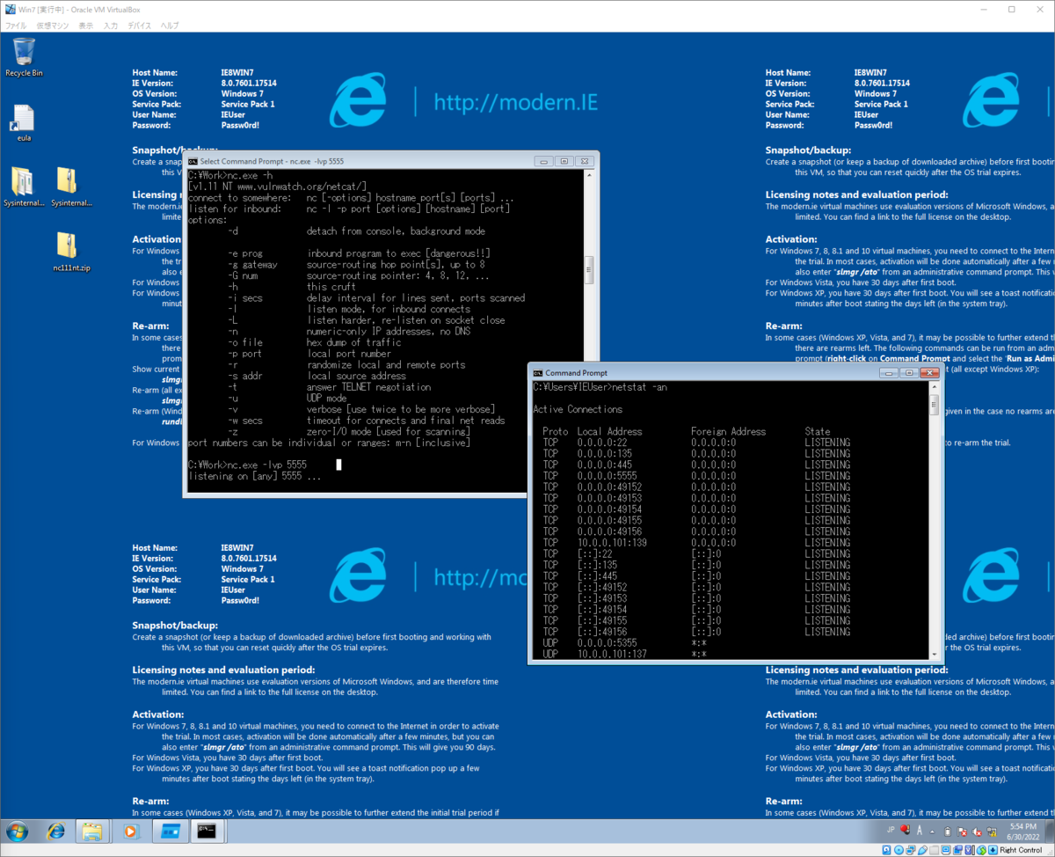Click the Show desktop strip beside clock
The image size is (1055, 857).
[1049, 831]
